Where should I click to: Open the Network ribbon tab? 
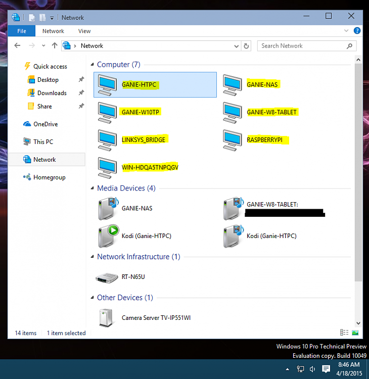pyautogui.click(x=53, y=31)
